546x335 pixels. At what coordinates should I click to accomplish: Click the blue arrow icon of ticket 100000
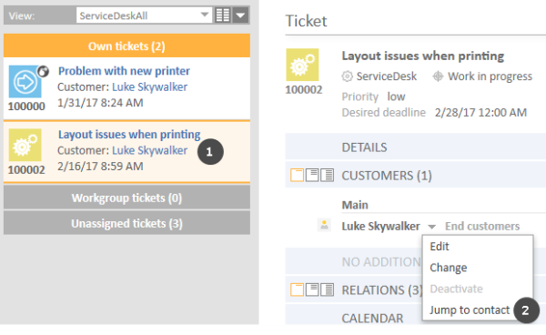pyautogui.click(x=25, y=82)
